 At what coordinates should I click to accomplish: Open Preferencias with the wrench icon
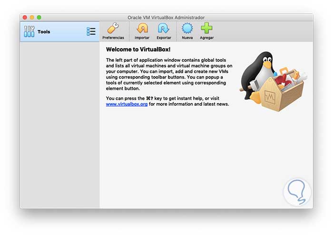coord(113,31)
